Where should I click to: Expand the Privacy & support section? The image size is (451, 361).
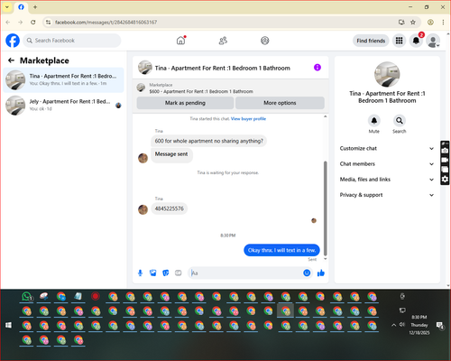387,195
